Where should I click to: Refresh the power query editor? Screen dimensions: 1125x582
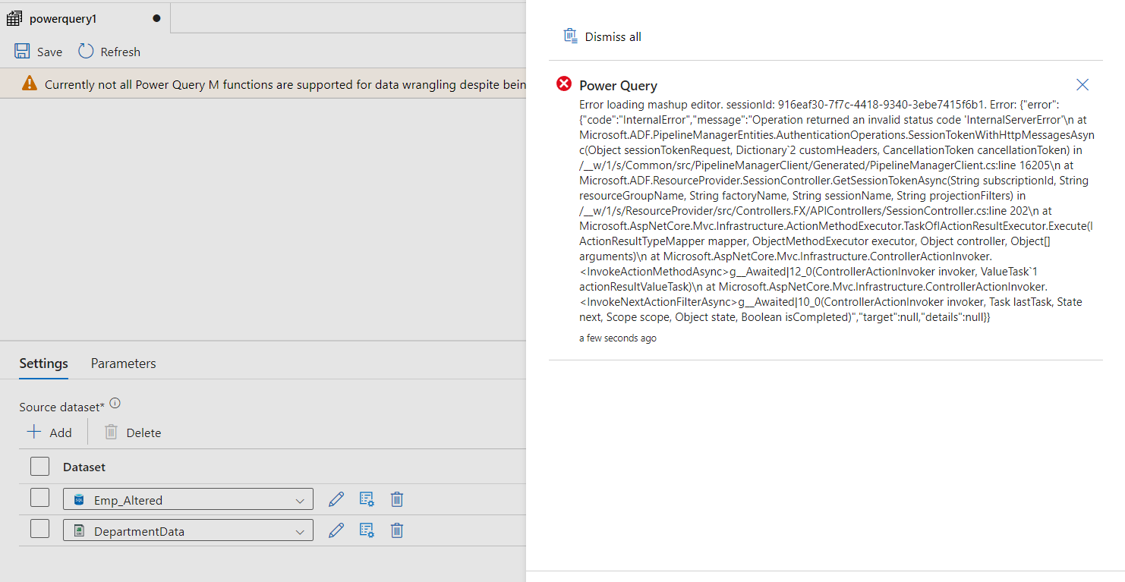[x=109, y=52]
